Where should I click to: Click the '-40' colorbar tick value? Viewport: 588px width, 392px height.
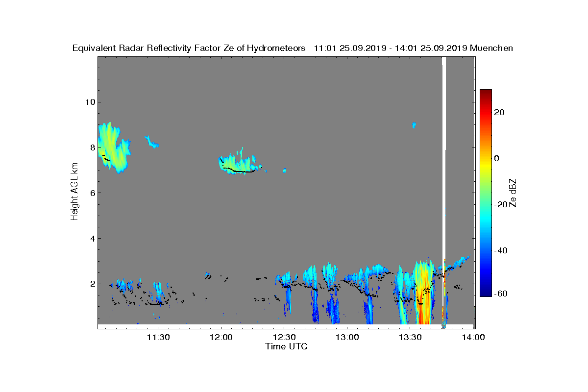tap(501, 250)
